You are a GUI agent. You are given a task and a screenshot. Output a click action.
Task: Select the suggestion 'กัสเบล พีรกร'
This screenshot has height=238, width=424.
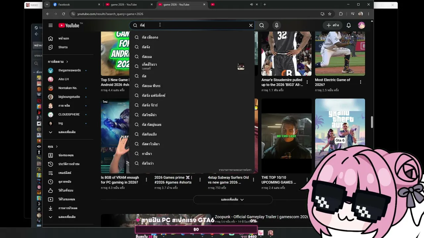tap(192, 86)
